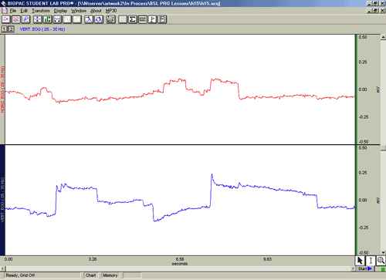386x280 pixels.
Task: Click the BIOPAC application icon in title bar
Action: [4, 3]
